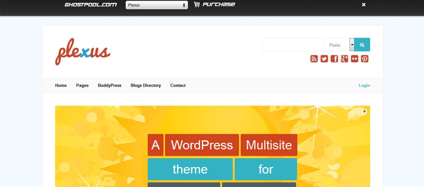
Task: Open the BuddyPress menu
Action: (x=109, y=85)
